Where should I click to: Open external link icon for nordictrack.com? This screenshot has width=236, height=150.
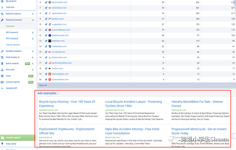click(46, 8)
